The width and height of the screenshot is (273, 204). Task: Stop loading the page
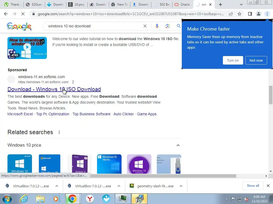coord(23,14)
